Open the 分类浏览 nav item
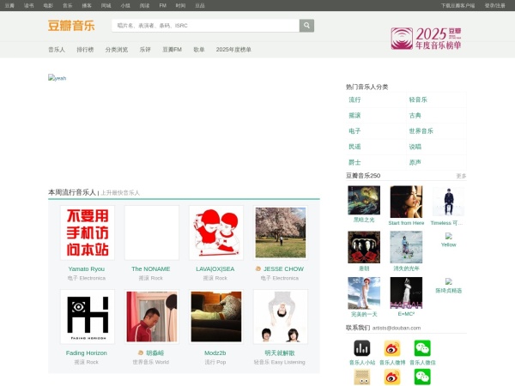Image resolution: width=515 pixels, height=386 pixels. pyautogui.click(x=117, y=50)
